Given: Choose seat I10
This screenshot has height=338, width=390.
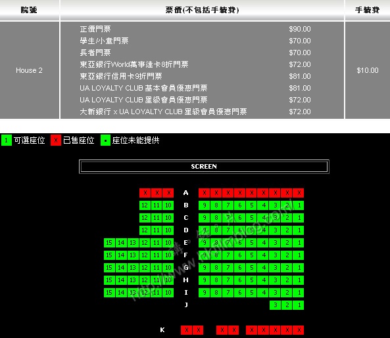Looking at the screenshot, I should pos(168,293).
